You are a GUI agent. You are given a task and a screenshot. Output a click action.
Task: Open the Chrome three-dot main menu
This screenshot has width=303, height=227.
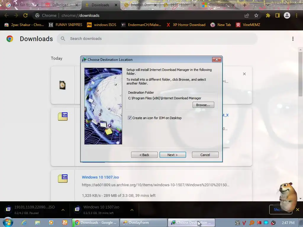tap(296, 15)
